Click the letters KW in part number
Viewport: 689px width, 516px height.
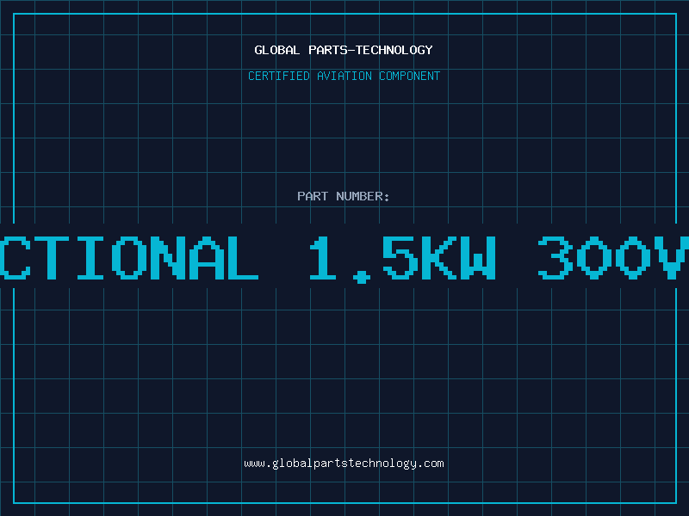tap(459, 258)
